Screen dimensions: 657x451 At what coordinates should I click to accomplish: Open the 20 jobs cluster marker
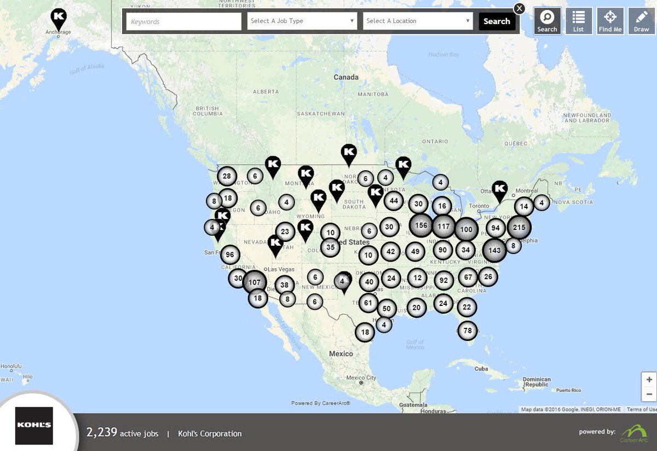coord(416,308)
